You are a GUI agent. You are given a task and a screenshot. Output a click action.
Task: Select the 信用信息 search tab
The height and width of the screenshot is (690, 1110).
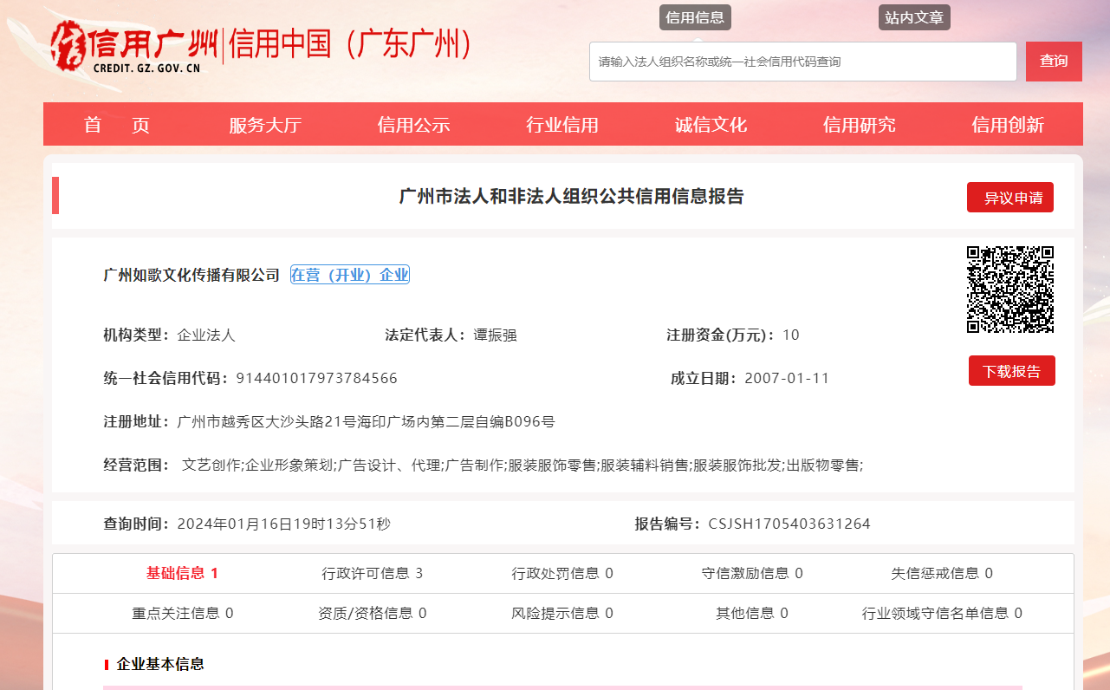point(695,17)
